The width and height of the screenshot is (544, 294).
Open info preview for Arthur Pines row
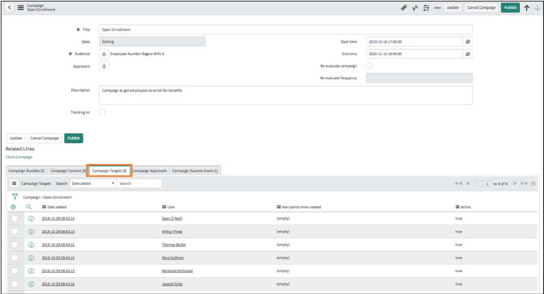31,232
